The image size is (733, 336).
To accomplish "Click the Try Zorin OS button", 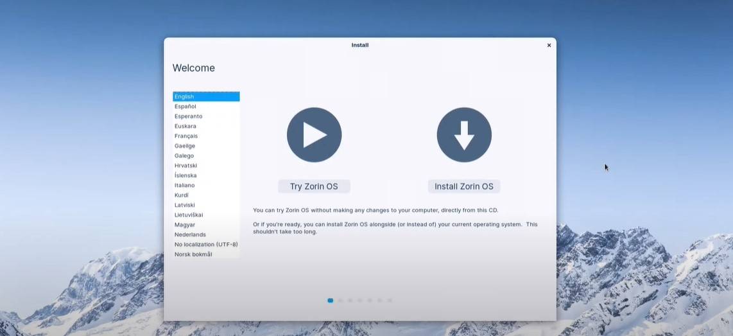I will pos(314,186).
